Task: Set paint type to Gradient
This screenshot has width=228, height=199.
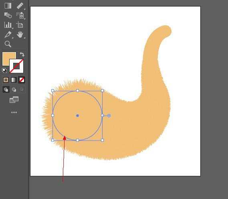Action: coord(14,80)
